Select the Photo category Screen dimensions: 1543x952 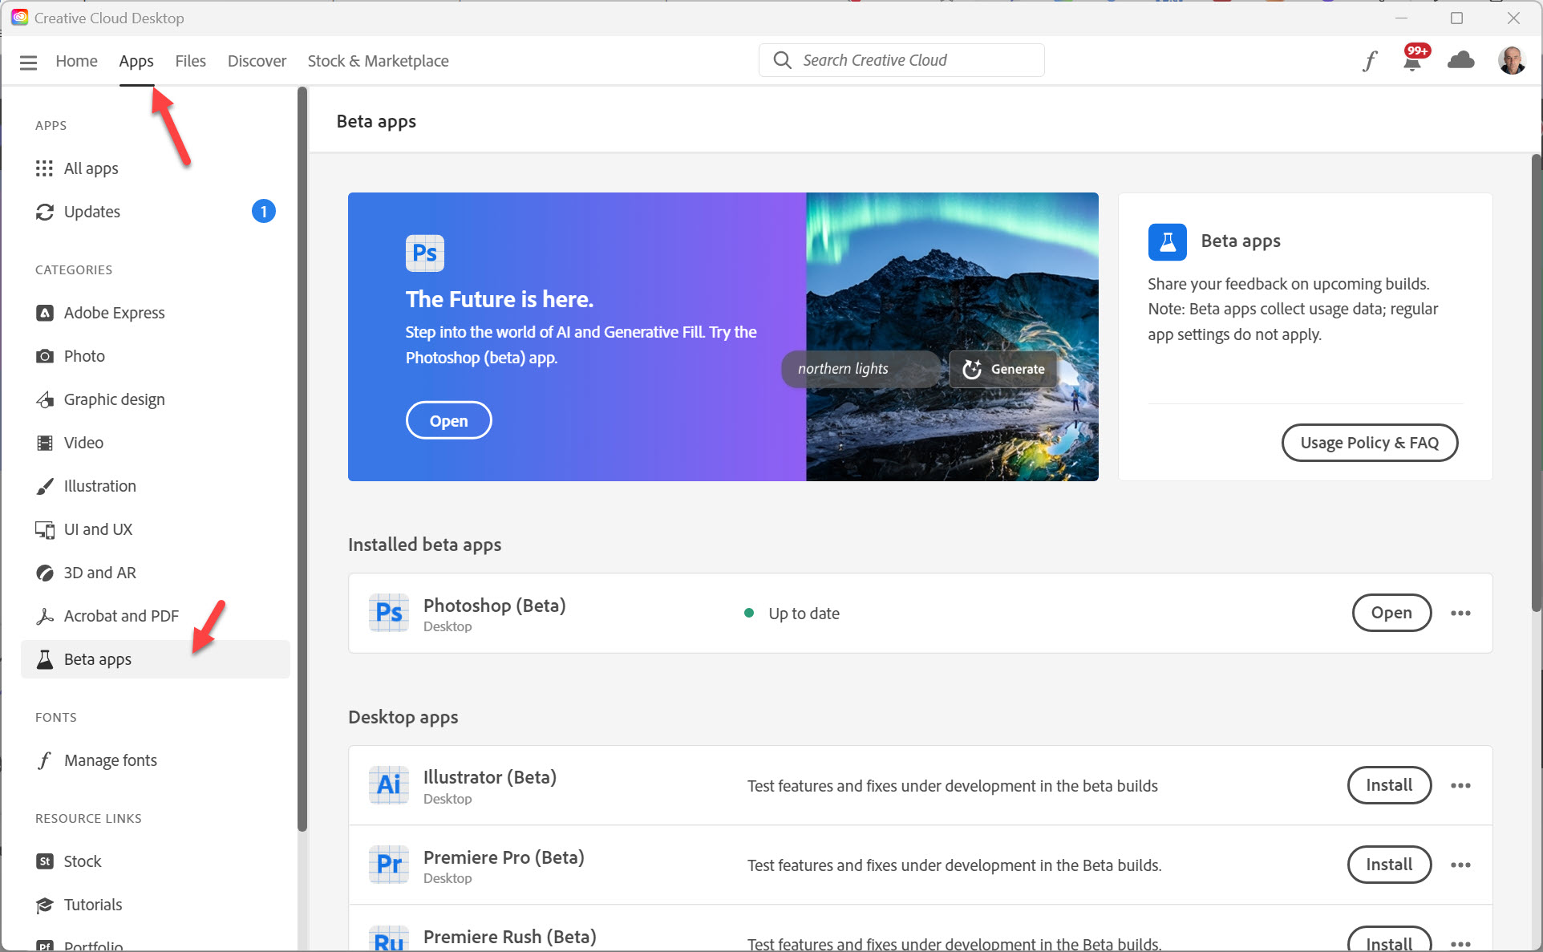pos(84,355)
